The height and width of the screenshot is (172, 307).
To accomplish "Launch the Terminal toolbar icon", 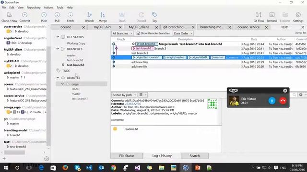I will [x=272, y=15].
